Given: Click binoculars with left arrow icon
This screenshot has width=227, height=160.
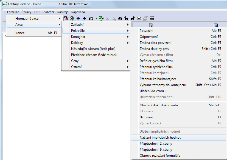Looking at the screenshot, I should pos(126,18).
